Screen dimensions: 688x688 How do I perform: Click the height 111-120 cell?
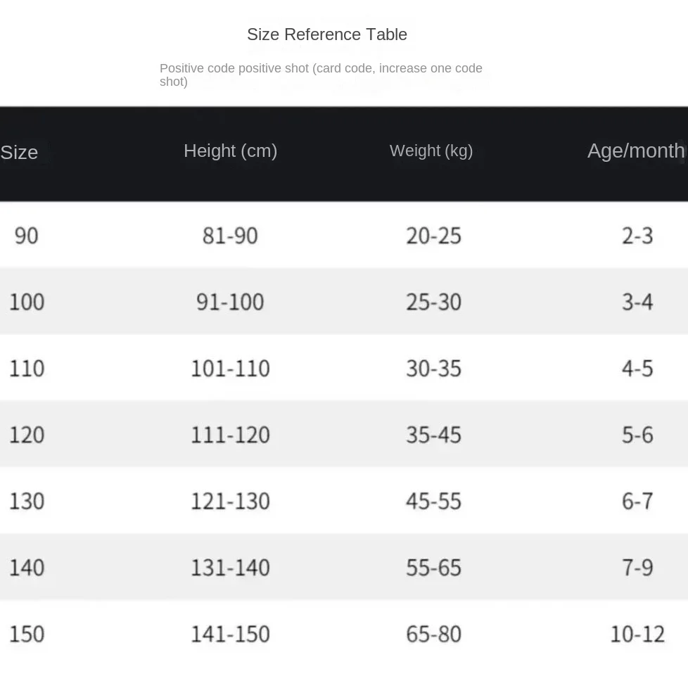pos(230,435)
